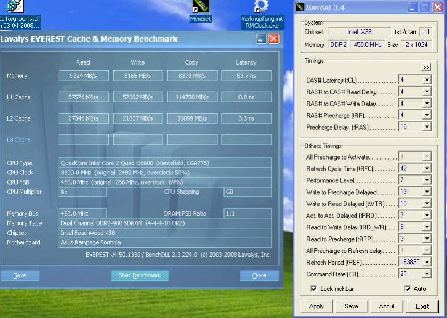Select L1 Cache Copy value 114758 MB/s

(192, 97)
